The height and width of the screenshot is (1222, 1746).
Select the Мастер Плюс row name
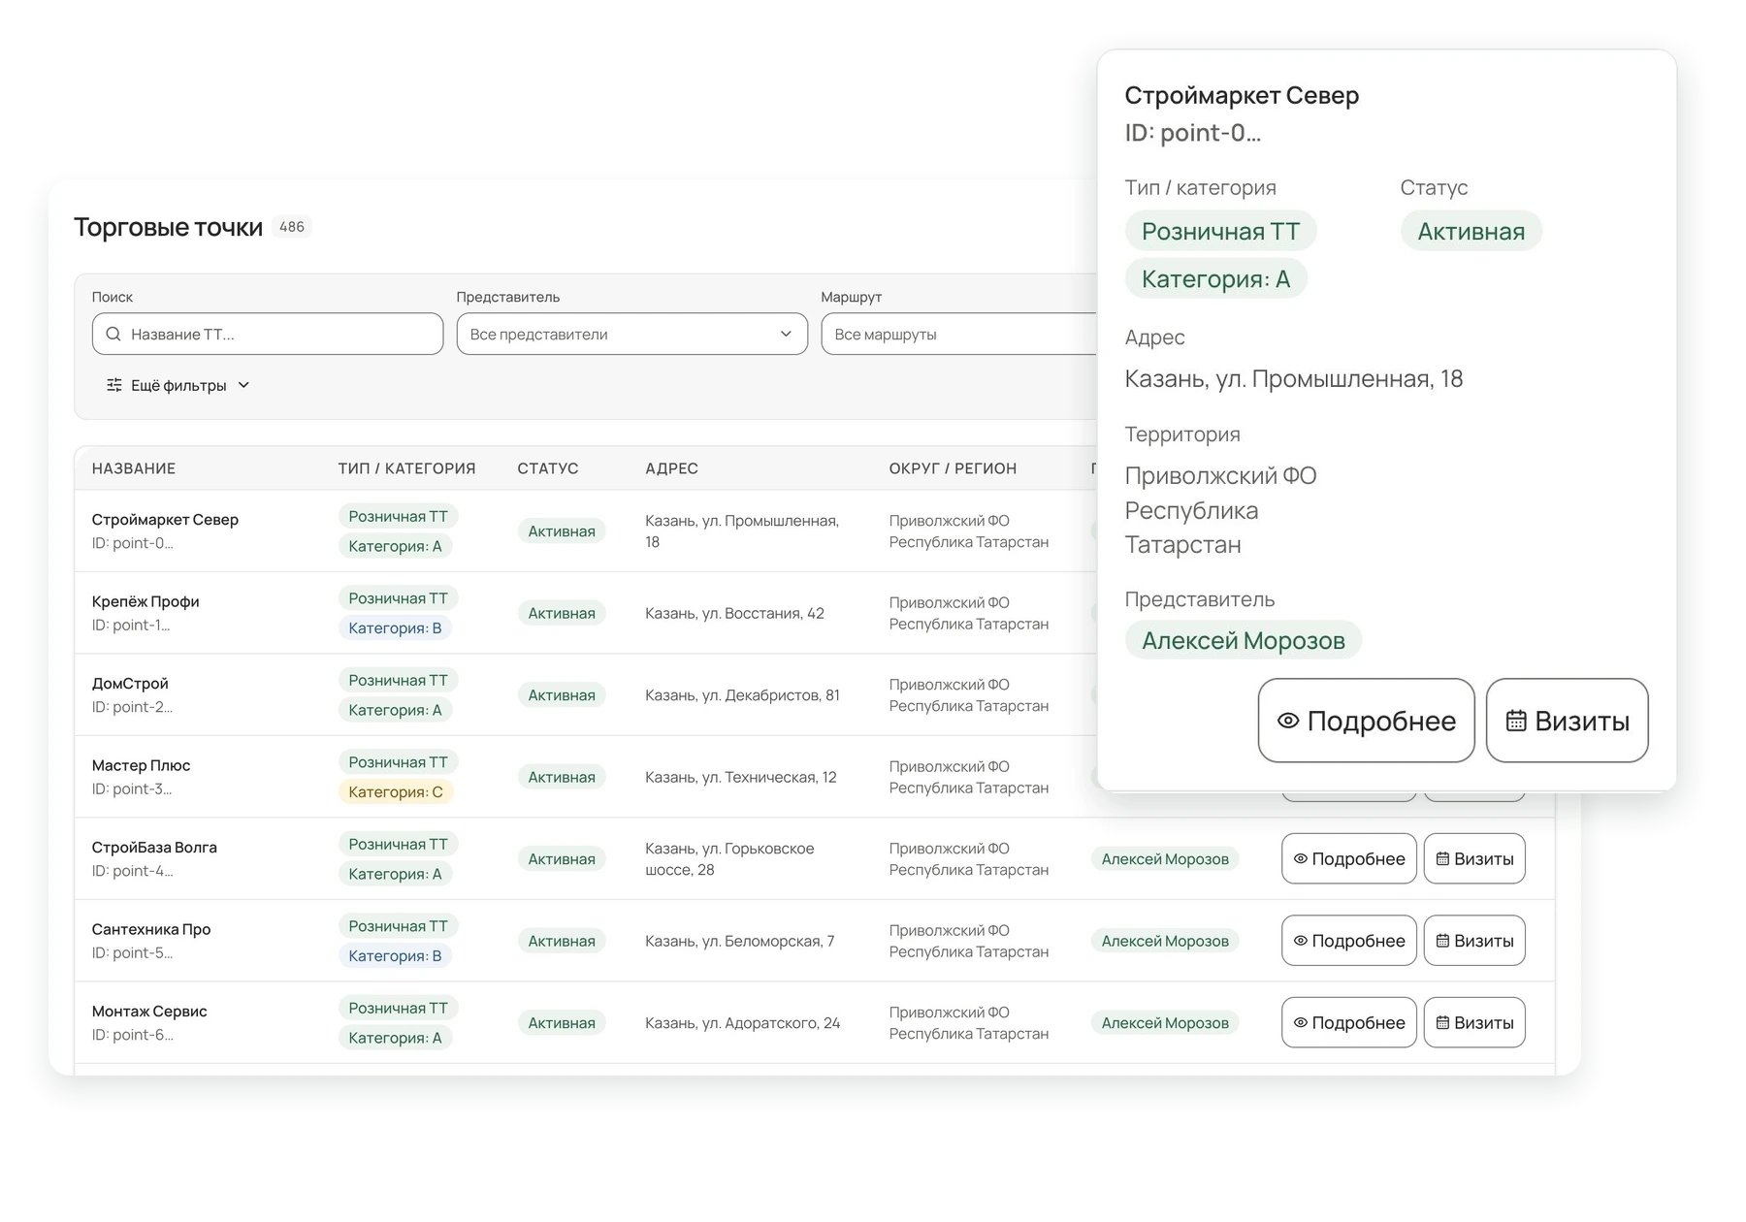coord(141,765)
